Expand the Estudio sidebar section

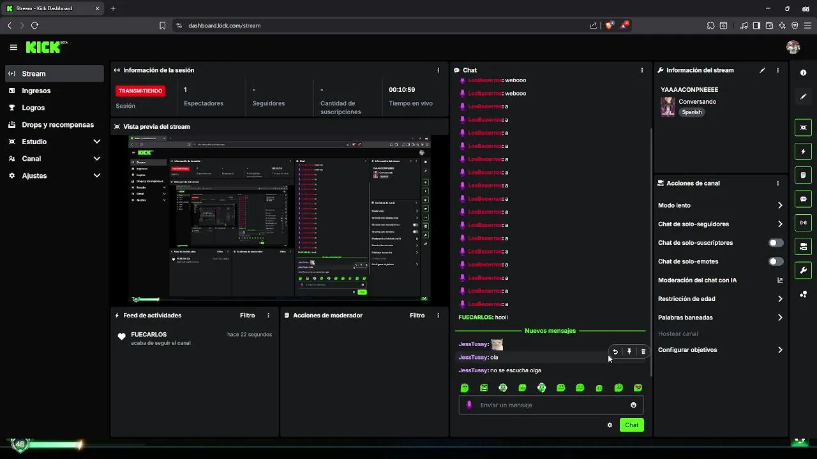(96, 142)
